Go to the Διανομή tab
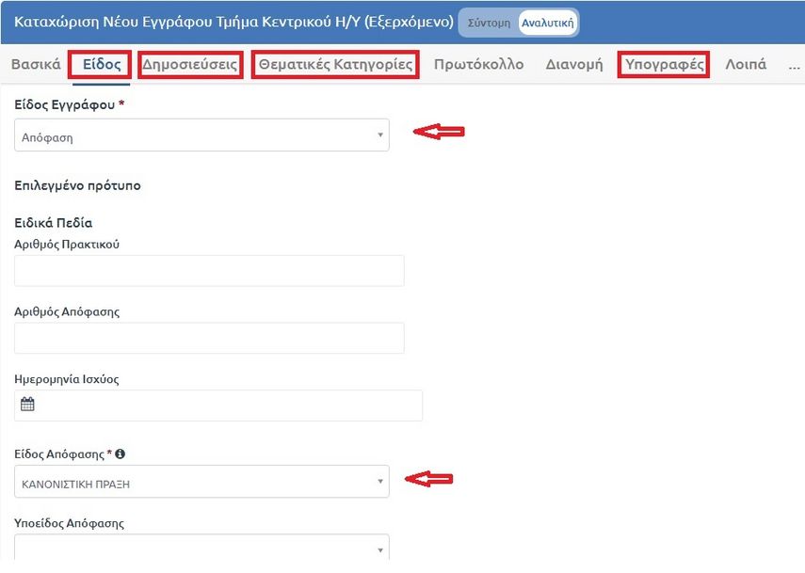Screen dimensions: 805x573 point(574,65)
